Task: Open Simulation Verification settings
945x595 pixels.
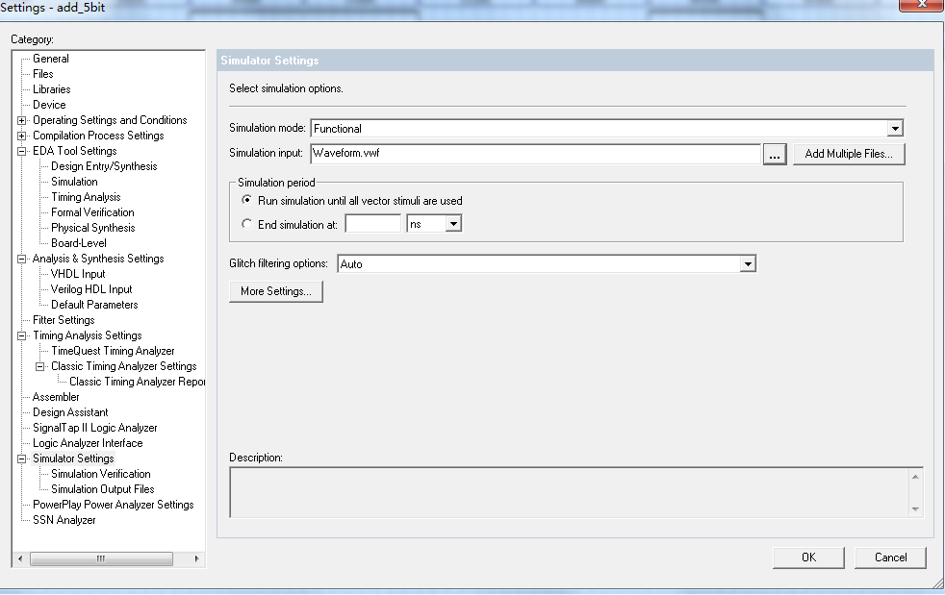Action: [101, 473]
